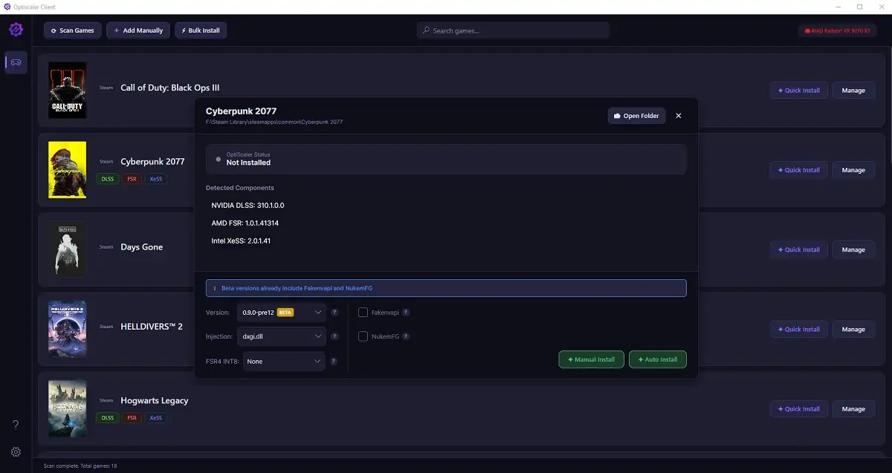
Task: Click the Cyberpunk 2077 cover thumbnail
Action: (x=68, y=169)
